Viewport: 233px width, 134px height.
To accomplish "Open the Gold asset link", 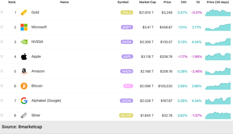I will click(35, 12).
